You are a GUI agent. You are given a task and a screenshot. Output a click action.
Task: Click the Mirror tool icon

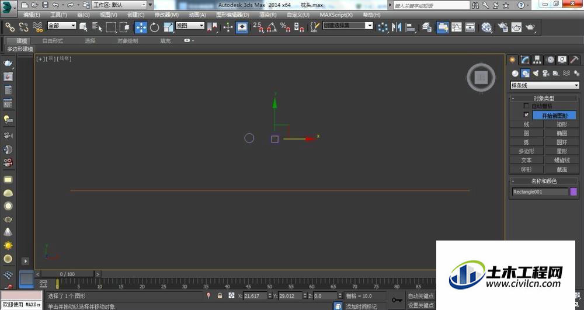(x=397, y=27)
